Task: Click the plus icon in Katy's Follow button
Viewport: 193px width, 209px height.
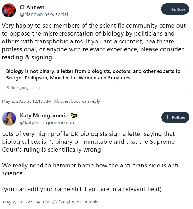Action: [x=167, y=117]
